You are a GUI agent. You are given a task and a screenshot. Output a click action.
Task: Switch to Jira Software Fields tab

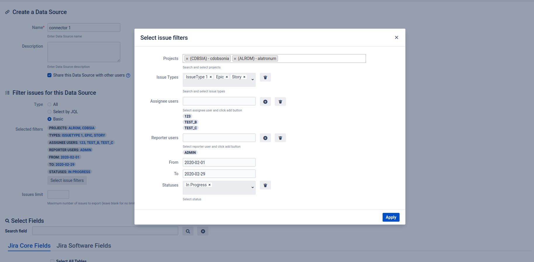84,246
